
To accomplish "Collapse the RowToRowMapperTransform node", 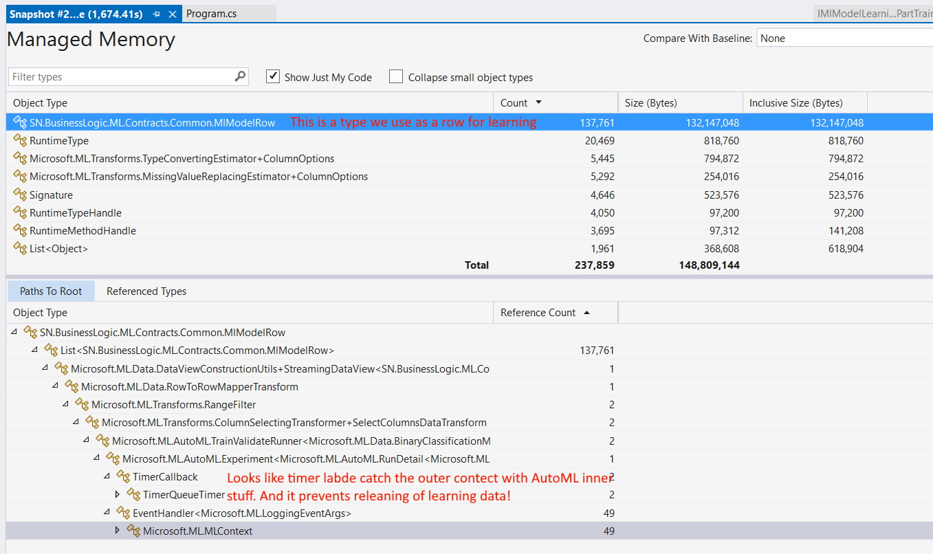I will coord(56,386).
